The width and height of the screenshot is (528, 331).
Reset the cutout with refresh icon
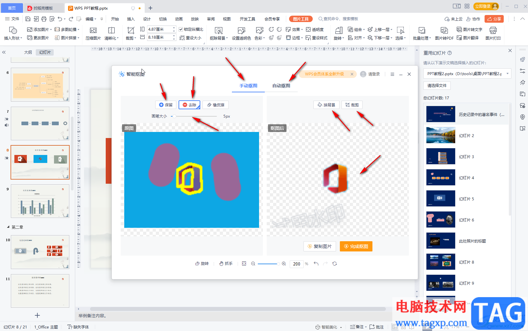(334, 264)
